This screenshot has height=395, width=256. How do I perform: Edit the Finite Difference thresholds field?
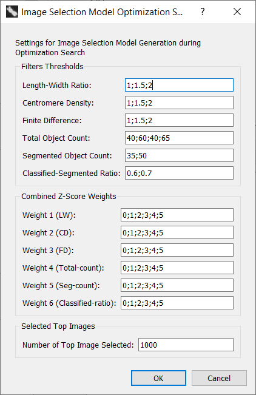pyautogui.click(x=179, y=120)
